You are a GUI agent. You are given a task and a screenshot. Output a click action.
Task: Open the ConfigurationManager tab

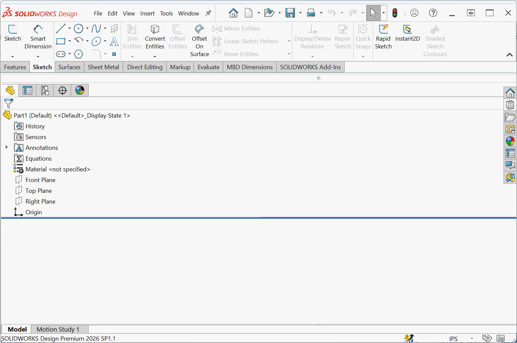[x=45, y=90]
